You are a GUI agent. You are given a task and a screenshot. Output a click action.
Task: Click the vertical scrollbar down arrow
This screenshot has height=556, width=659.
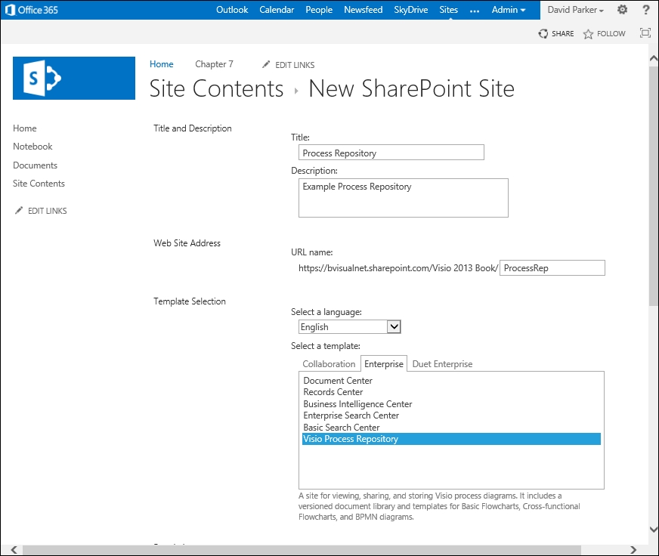coord(653,530)
